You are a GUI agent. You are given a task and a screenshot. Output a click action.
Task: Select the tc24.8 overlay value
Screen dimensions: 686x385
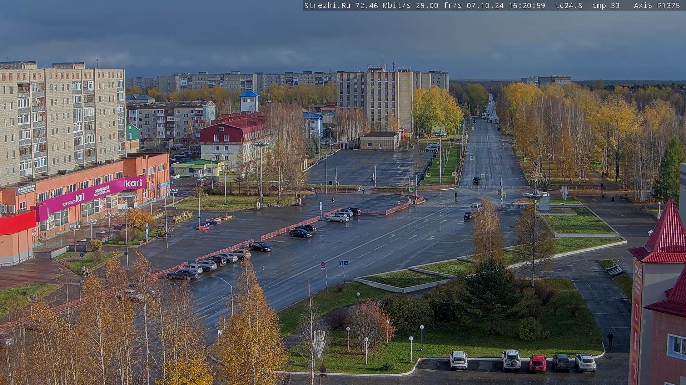coord(569,5)
